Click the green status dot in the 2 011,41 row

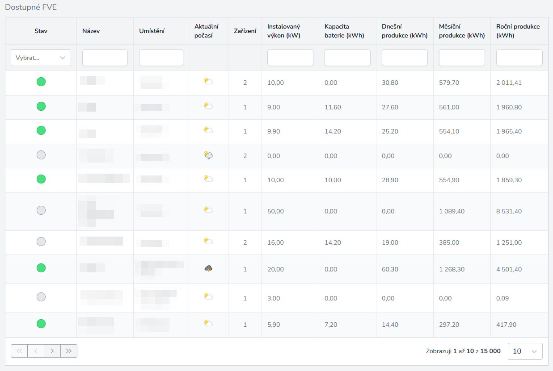point(41,82)
